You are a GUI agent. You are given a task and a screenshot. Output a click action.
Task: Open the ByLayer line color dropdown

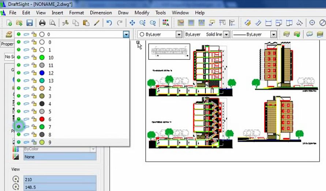coord(179,34)
